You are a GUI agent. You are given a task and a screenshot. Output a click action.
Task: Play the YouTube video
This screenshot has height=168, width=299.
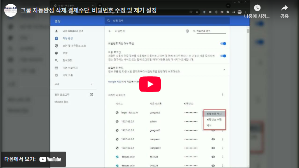[150, 84]
